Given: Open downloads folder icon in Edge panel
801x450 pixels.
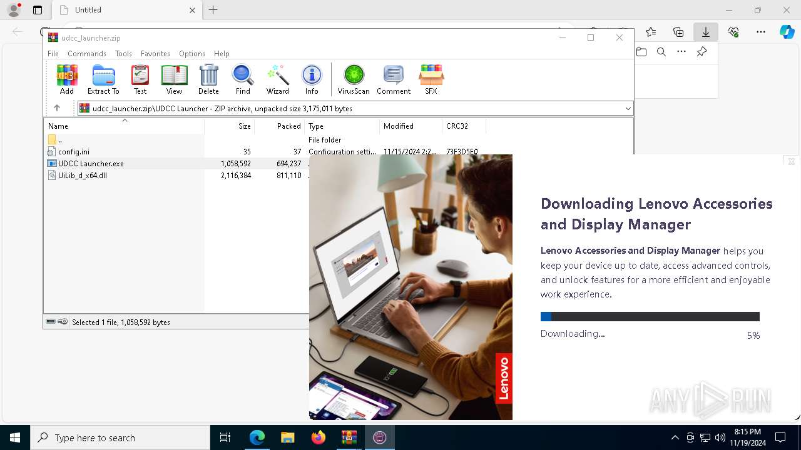Looking at the screenshot, I should click(x=641, y=52).
